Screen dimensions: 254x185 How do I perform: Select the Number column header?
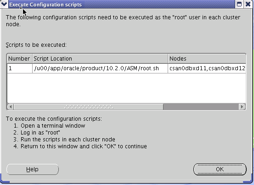(20, 59)
